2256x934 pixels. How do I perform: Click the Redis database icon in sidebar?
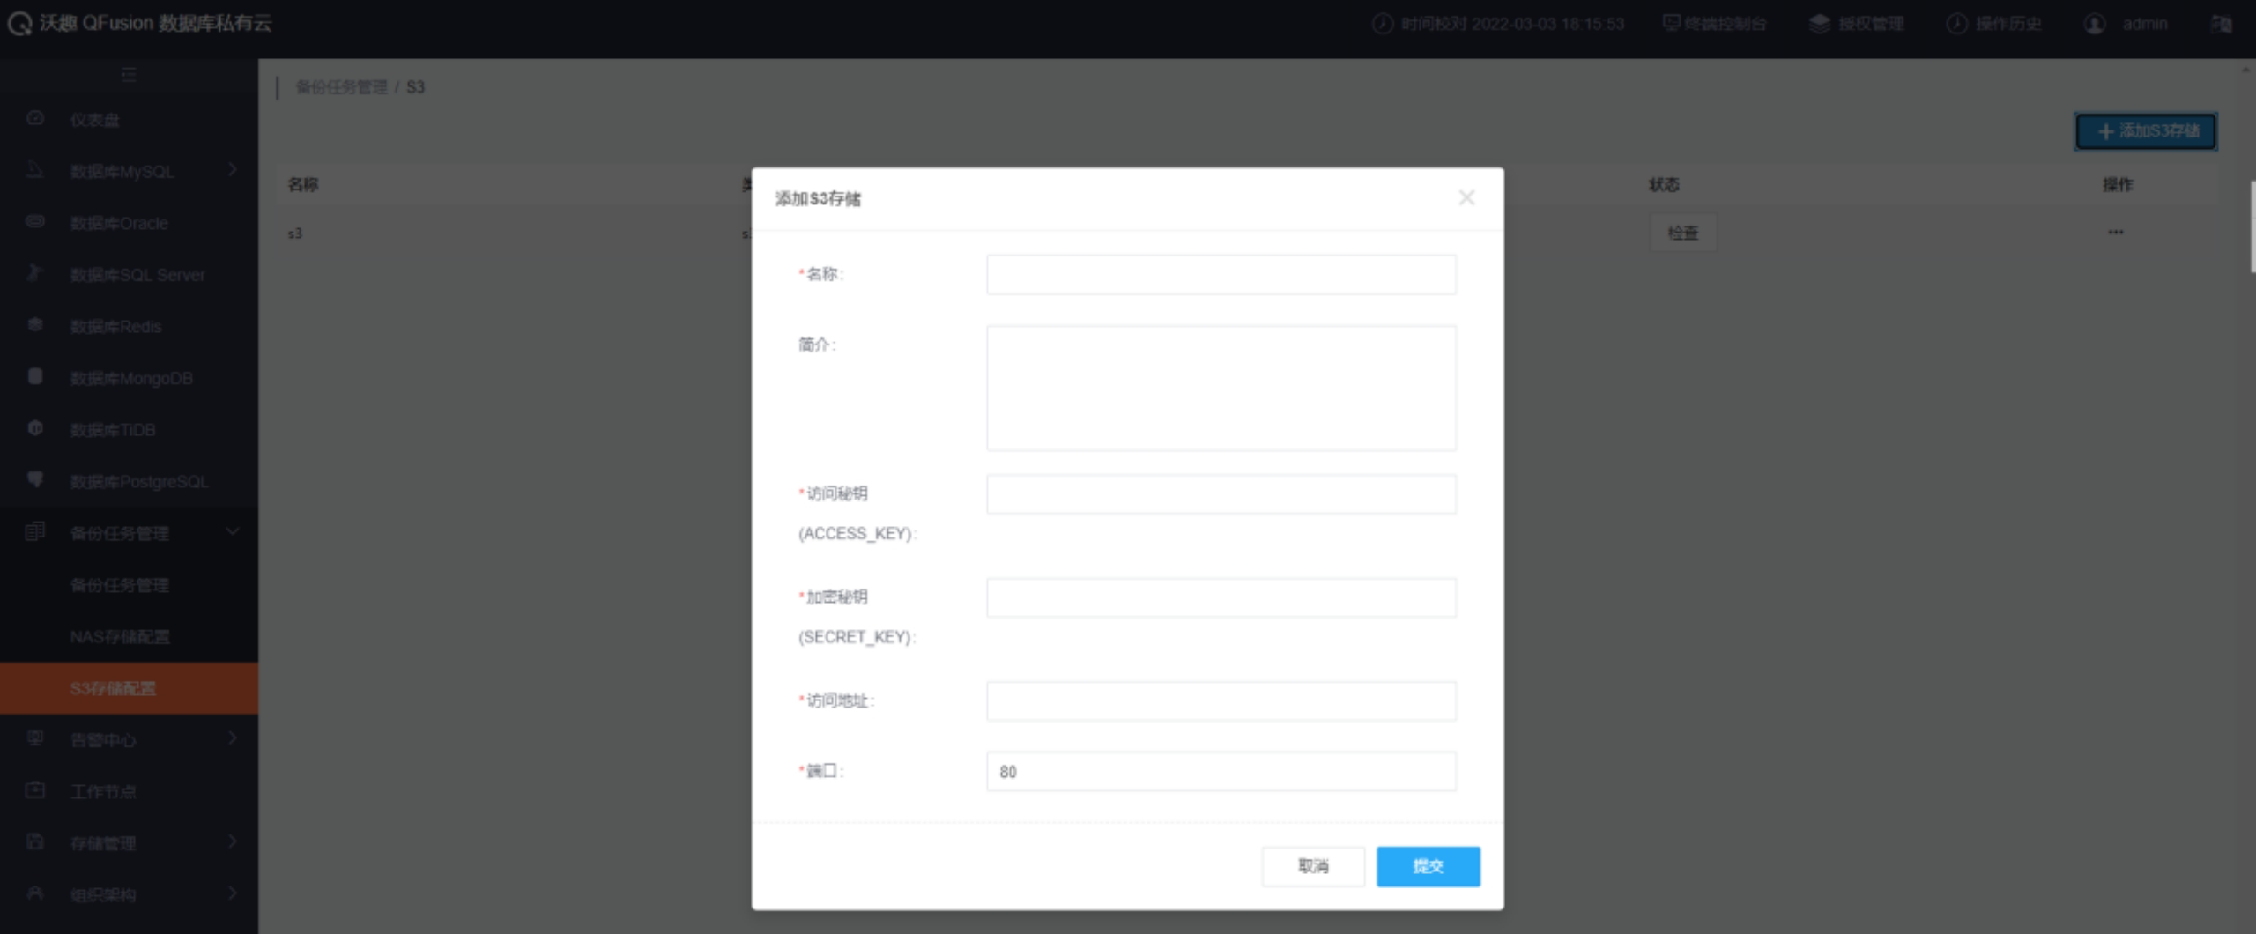(x=35, y=325)
